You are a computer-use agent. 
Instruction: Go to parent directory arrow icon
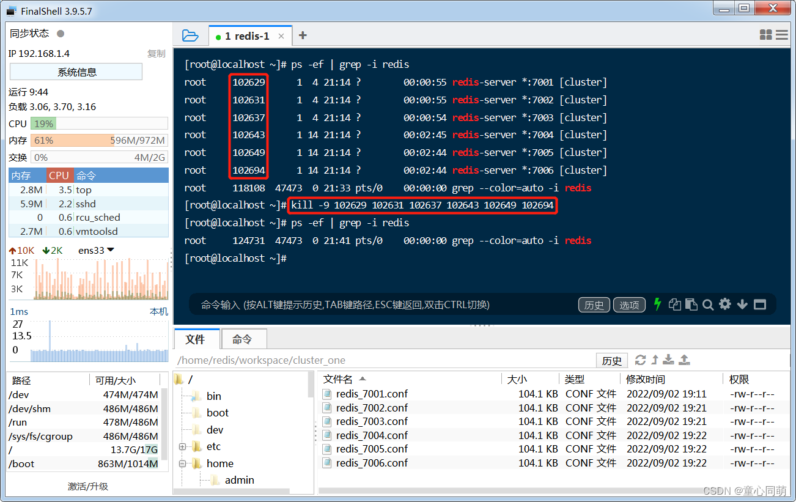655,360
